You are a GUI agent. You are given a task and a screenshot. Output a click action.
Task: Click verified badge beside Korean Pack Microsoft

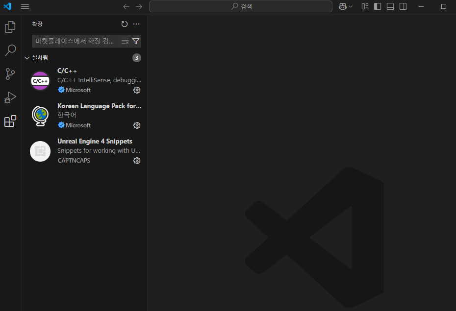click(x=61, y=125)
